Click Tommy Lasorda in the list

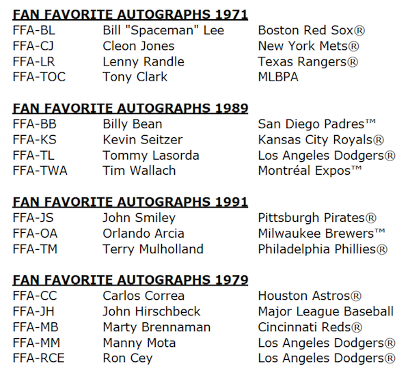point(151,155)
